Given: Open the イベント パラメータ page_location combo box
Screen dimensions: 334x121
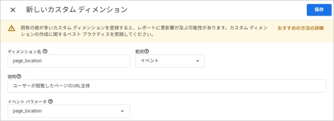Looking at the screenshot, I should [x=69, y=111].
